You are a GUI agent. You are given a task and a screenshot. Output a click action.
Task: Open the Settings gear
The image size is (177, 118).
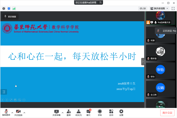[121, 113]
